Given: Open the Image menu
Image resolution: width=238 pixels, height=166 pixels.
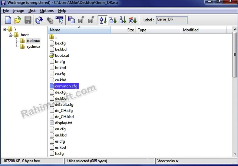Looking at the screenshot, I should 18,11.
